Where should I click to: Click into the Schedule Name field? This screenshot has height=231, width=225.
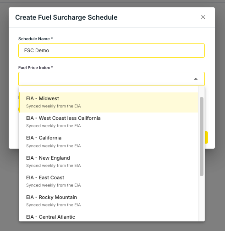tap(111, 50)
